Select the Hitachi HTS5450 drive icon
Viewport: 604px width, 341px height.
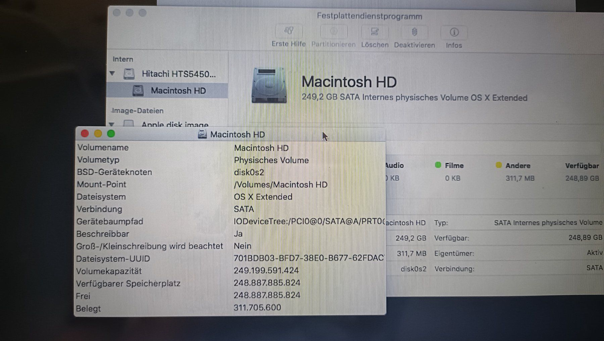(x=129, y=74)
